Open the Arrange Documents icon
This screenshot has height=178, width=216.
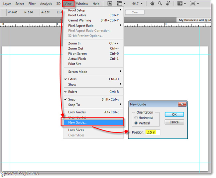point(180,3)
